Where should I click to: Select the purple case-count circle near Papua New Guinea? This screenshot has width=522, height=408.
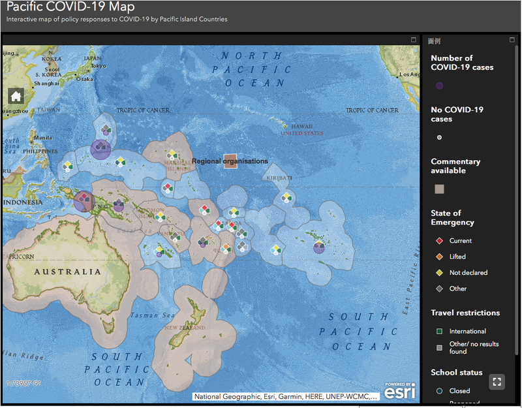click(84, 200)
